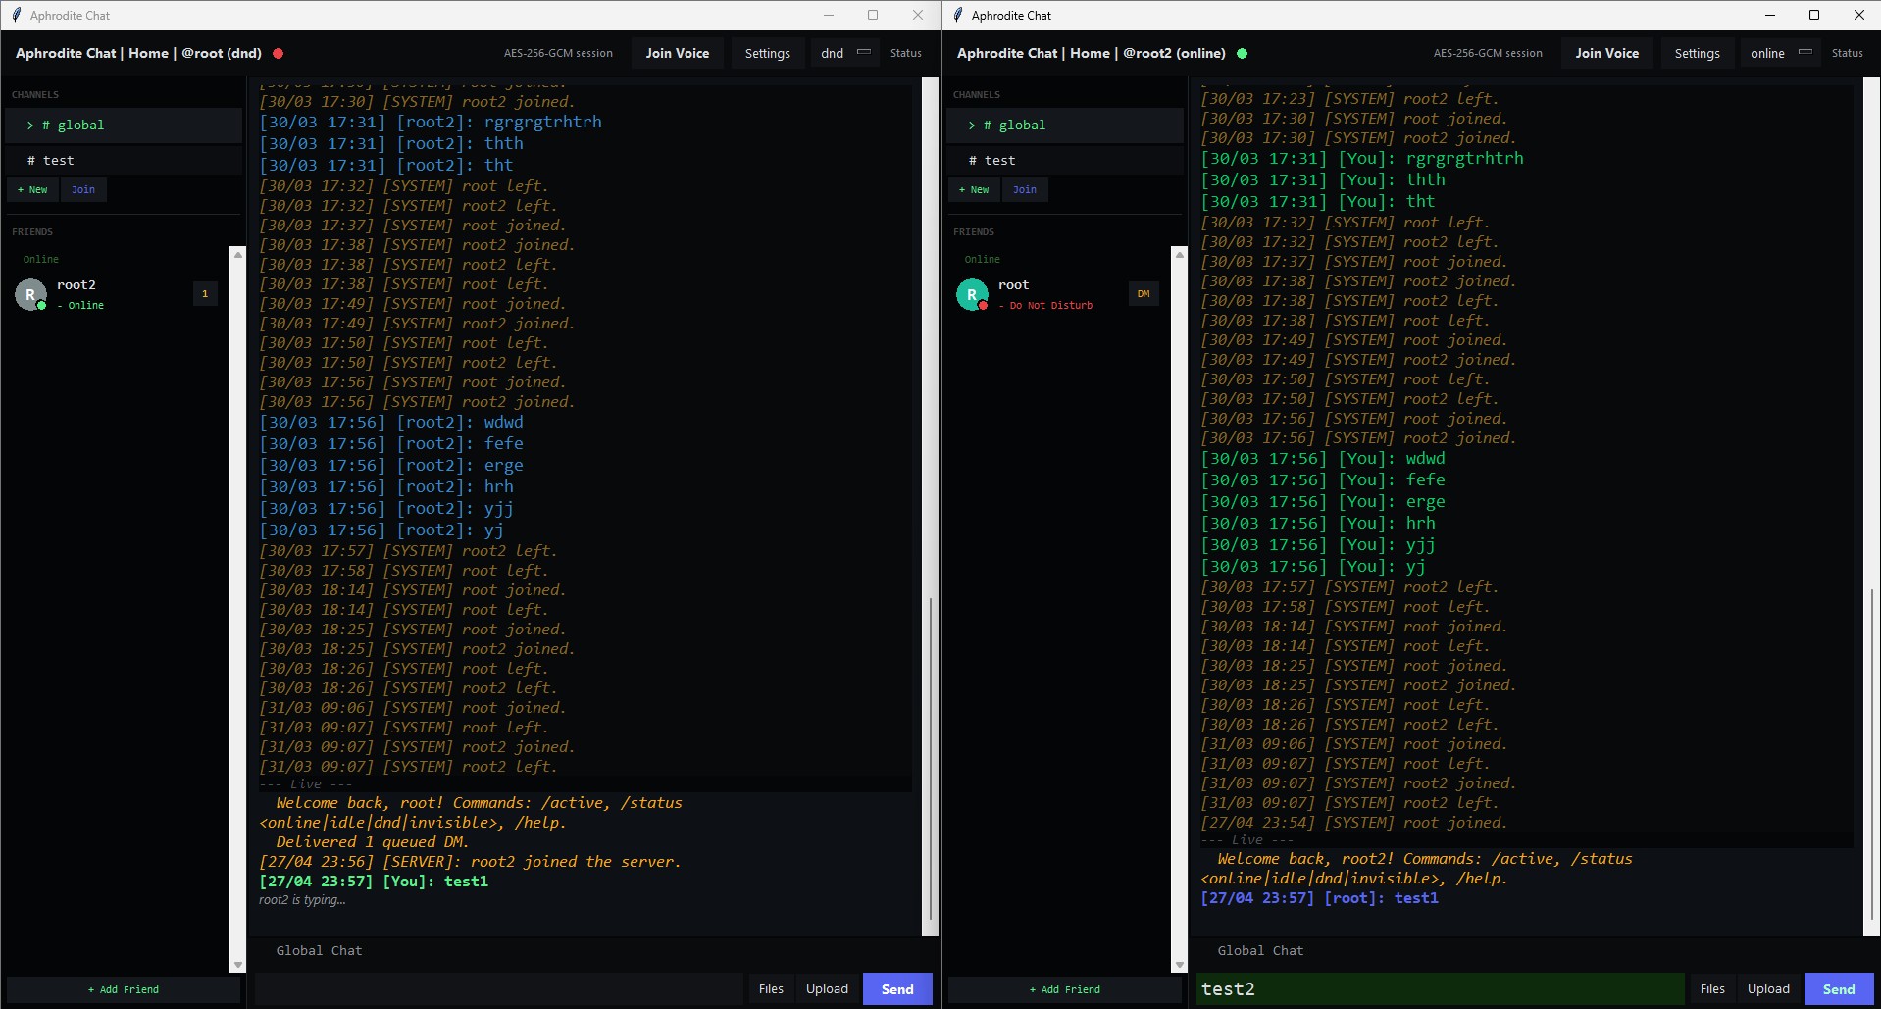Screen dimensions: 1881x1009
Task: Create channel with + New in left window
Action: [x=32, y=190]
